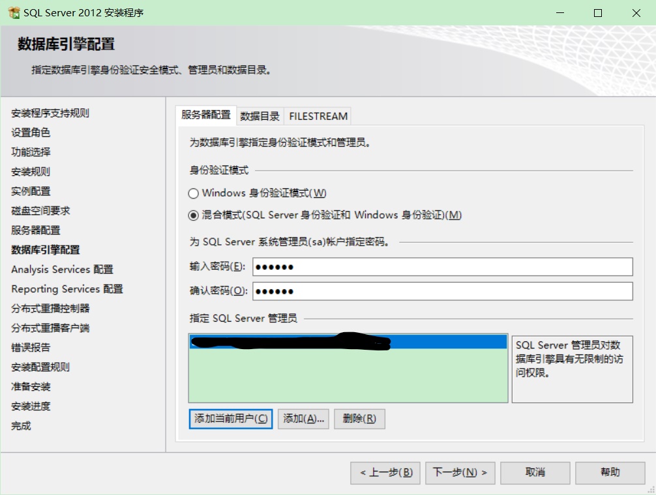Switch to the 服务器配置 tab
The width and height of the screenshot is (656, 495).
coord(206,115)
